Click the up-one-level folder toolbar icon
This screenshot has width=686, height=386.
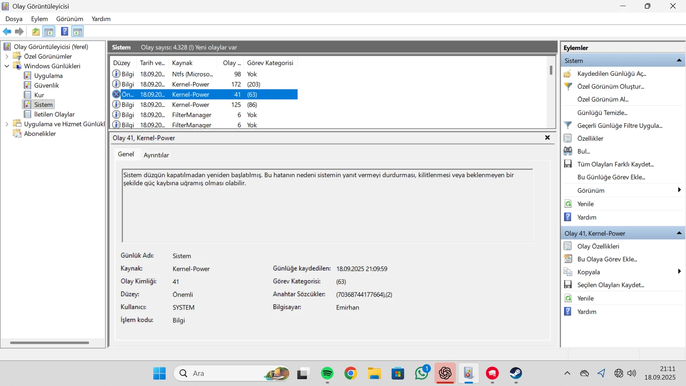(36, 31)
